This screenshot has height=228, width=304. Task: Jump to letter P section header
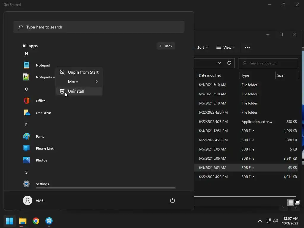[26, 125]
